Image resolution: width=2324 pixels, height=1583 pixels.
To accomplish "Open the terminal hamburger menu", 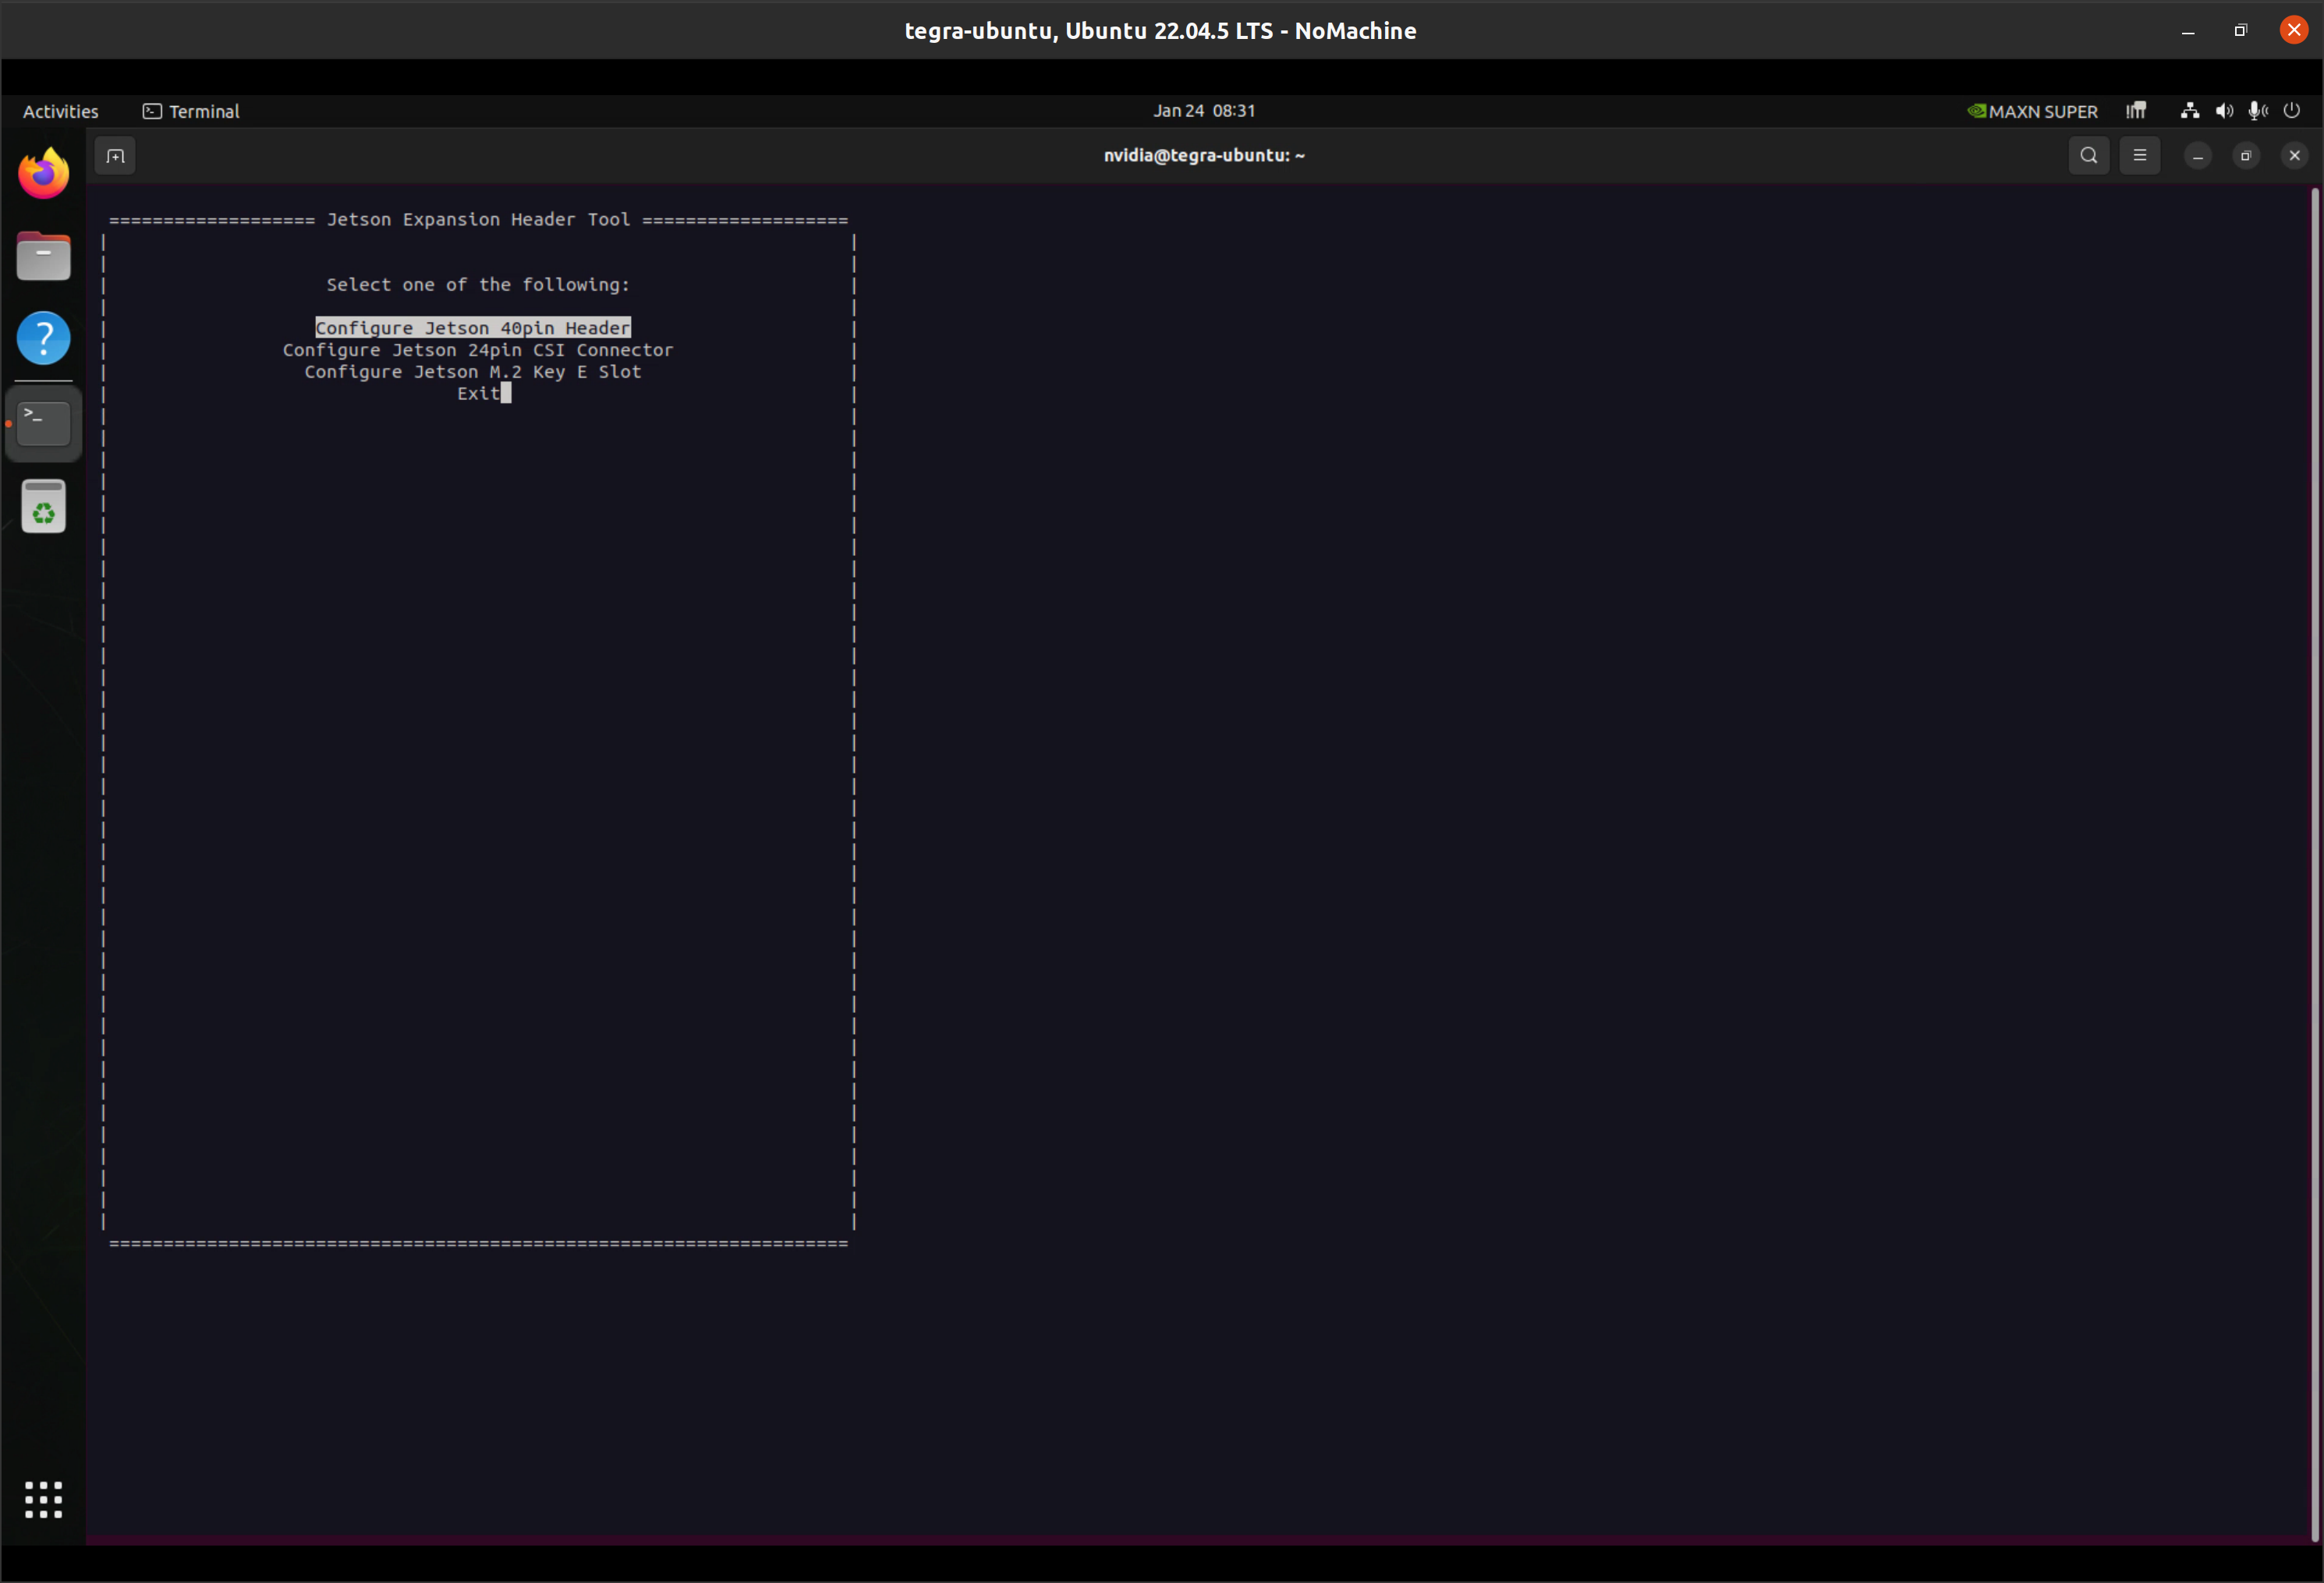I will pos(2139,156).
